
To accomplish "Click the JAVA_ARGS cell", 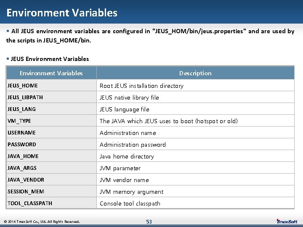I will click(51, 168).
